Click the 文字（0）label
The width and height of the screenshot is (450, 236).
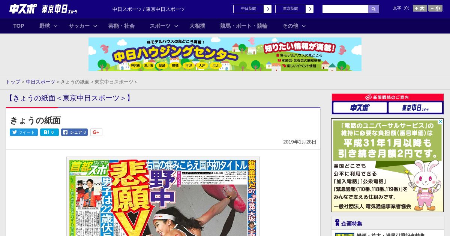[402, 8]
